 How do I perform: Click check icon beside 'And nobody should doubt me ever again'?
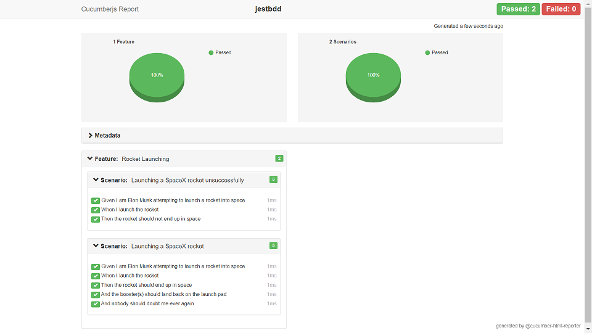point(96,304)
